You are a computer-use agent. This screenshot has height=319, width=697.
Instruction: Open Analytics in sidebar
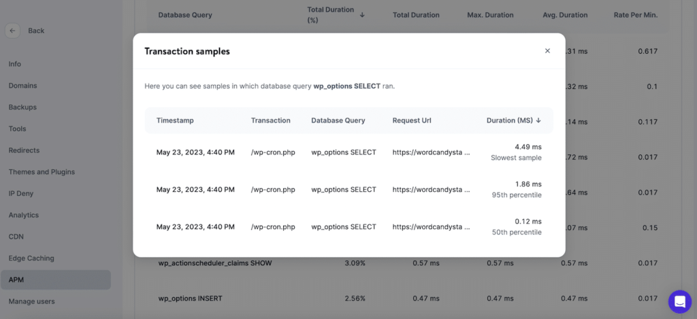coord(24,215)
